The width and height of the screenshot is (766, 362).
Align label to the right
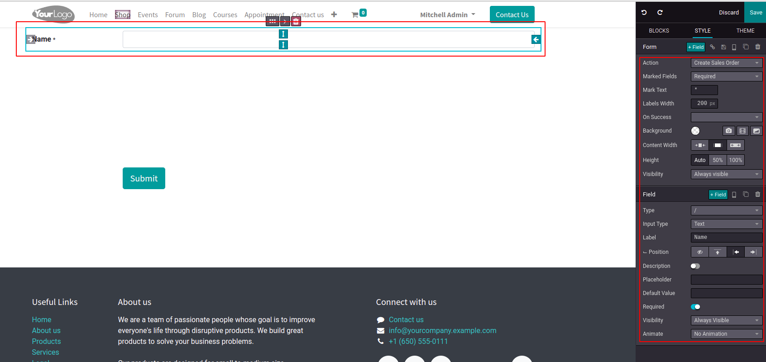(754, 252)
